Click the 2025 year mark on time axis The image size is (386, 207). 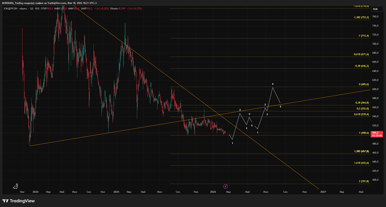(116, 192)
